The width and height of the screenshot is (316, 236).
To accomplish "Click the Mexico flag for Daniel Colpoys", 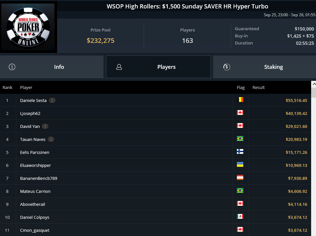I will [240, 217].
